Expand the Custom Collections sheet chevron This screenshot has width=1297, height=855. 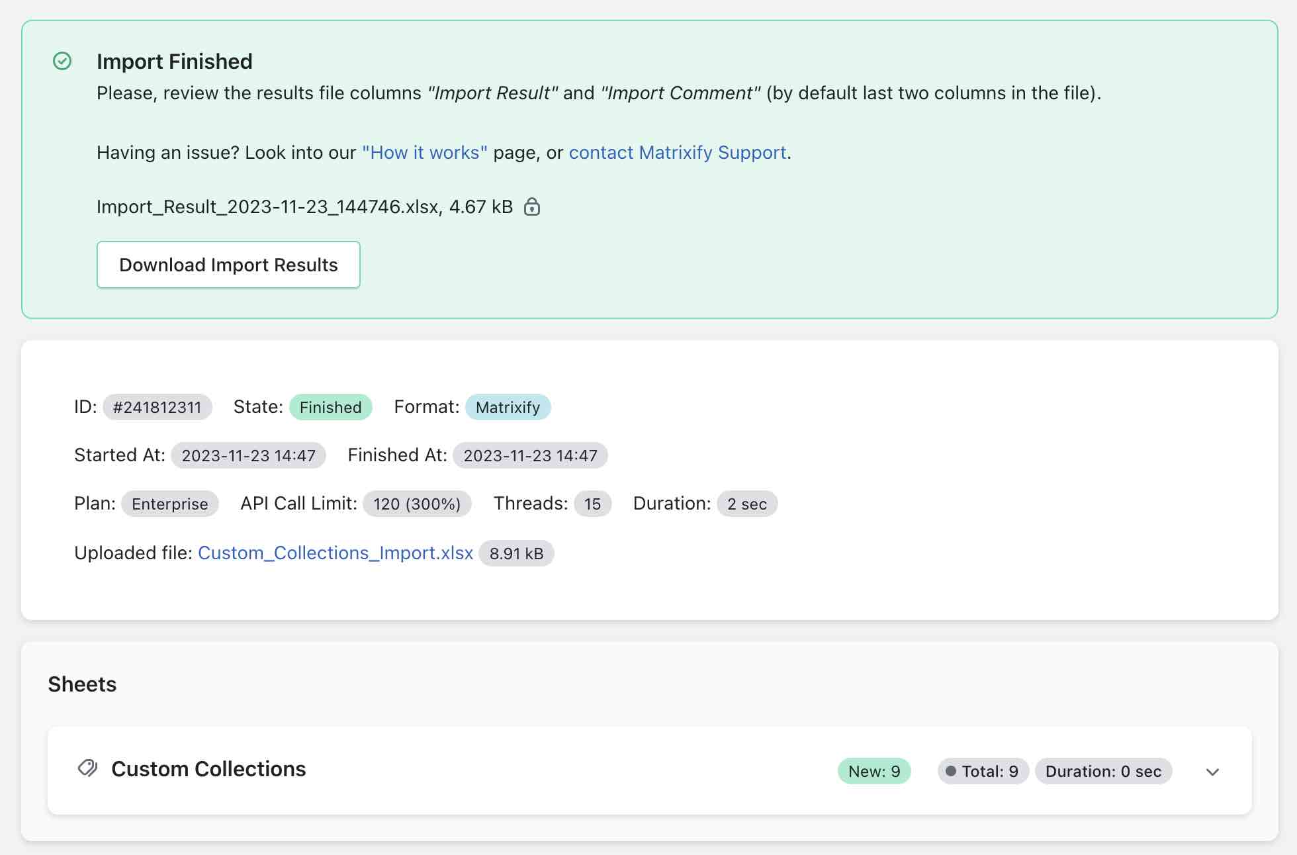[x=1212, y=772]
